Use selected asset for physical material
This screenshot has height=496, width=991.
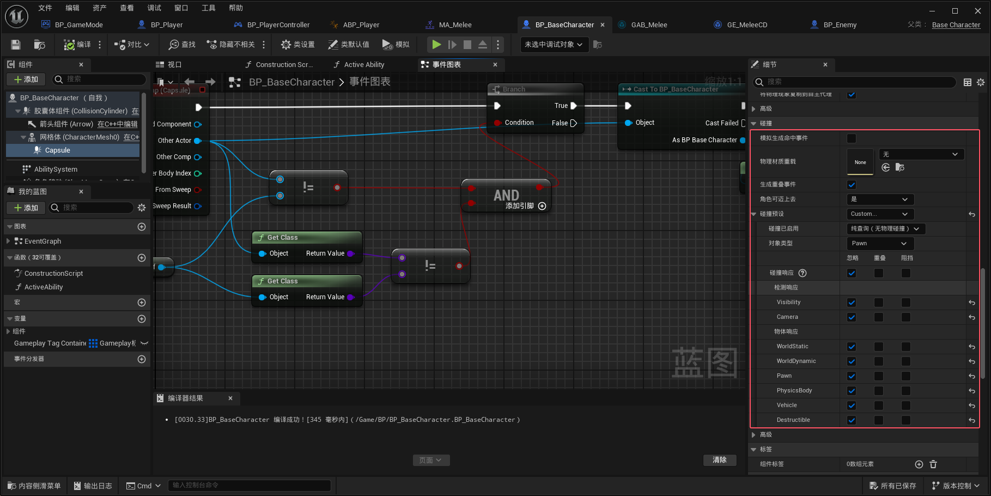886,167
